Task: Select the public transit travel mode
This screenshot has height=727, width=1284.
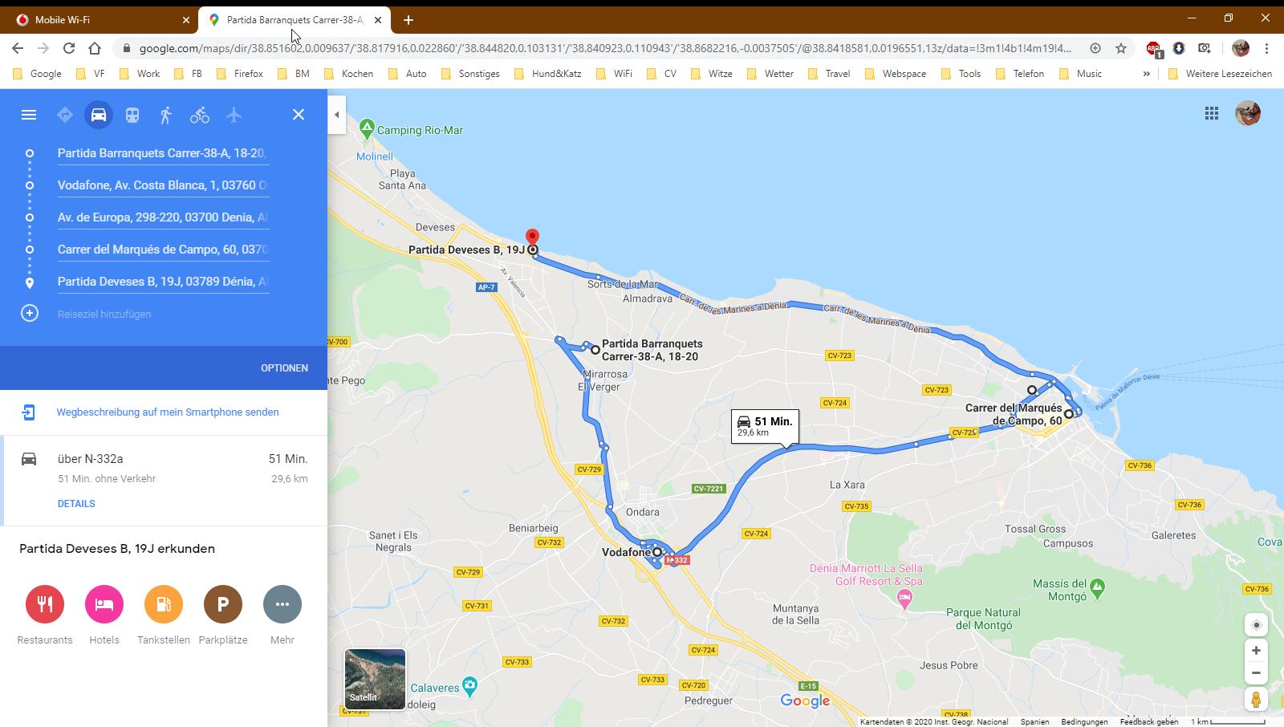Action: click(132, 115)
